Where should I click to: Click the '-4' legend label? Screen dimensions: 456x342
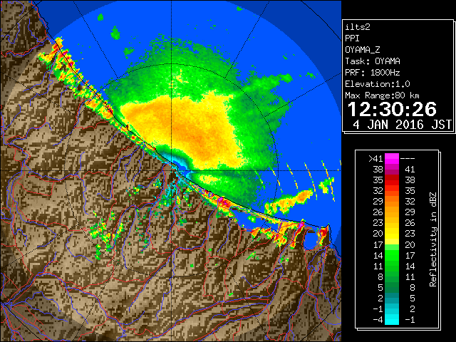tap(378, 319)
